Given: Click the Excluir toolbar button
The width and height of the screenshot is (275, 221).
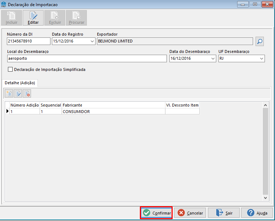Looking at the screenshot, I should pyautogui.click(x=55, y=18).
